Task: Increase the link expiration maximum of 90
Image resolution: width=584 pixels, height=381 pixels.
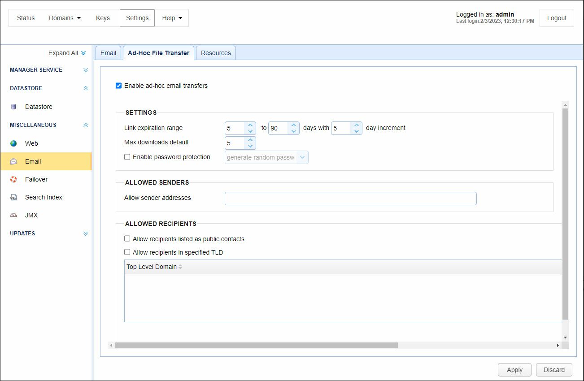Action: tap(294, 125)
